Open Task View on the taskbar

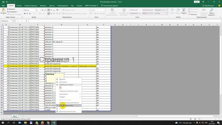point(14,123)
